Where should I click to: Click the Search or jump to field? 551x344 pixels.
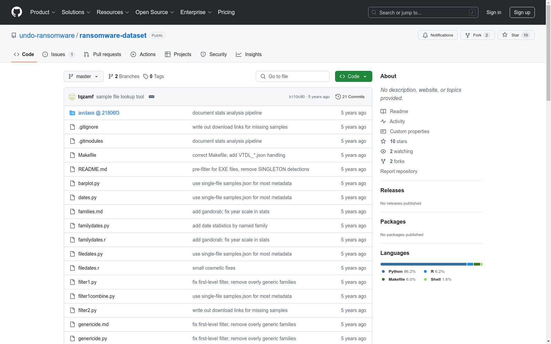pyautogui.click(x=423, y=12)
